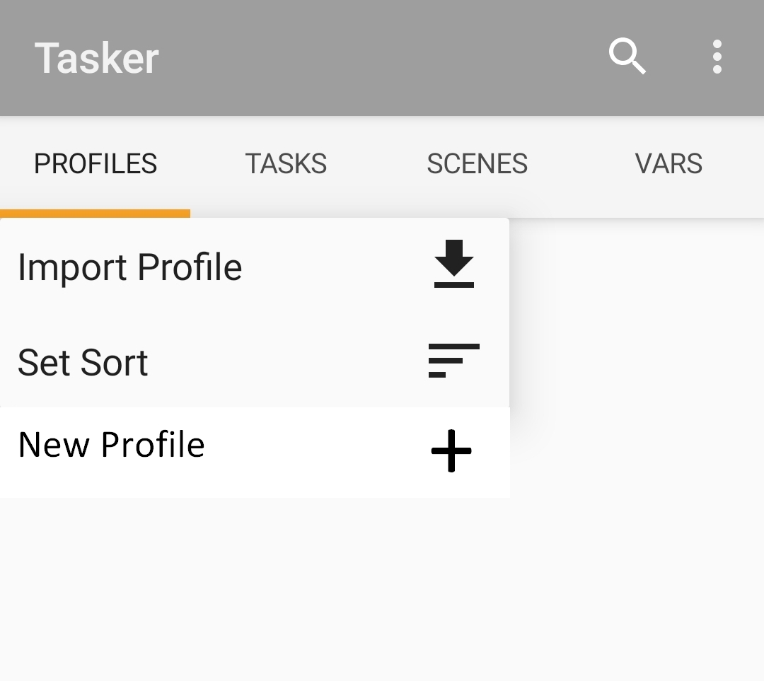Click the sort lines icon beside Set Sort
764x681 pixels.
pyautogui.click(x=453, y=360)
